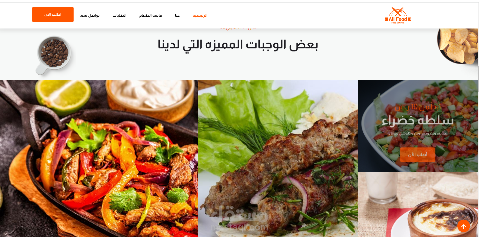Image resolution: width=479 pixels, height=237 pixels.
Task: Click the orange اطلب الان button
Action: pos(53,14)
